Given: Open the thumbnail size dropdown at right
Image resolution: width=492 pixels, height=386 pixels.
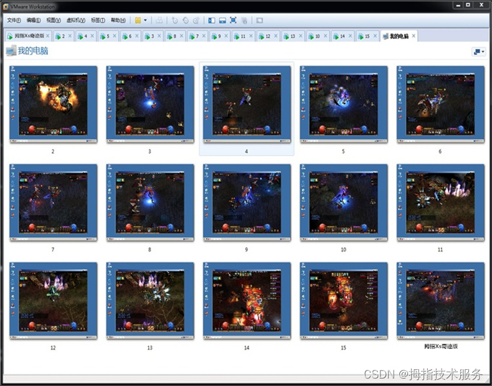Looking at the screenshot, I should pos(478,52).
